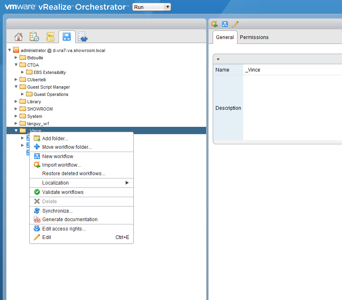
Task: Click the tanguy_wf folder icon
Action: coord(23,123)
